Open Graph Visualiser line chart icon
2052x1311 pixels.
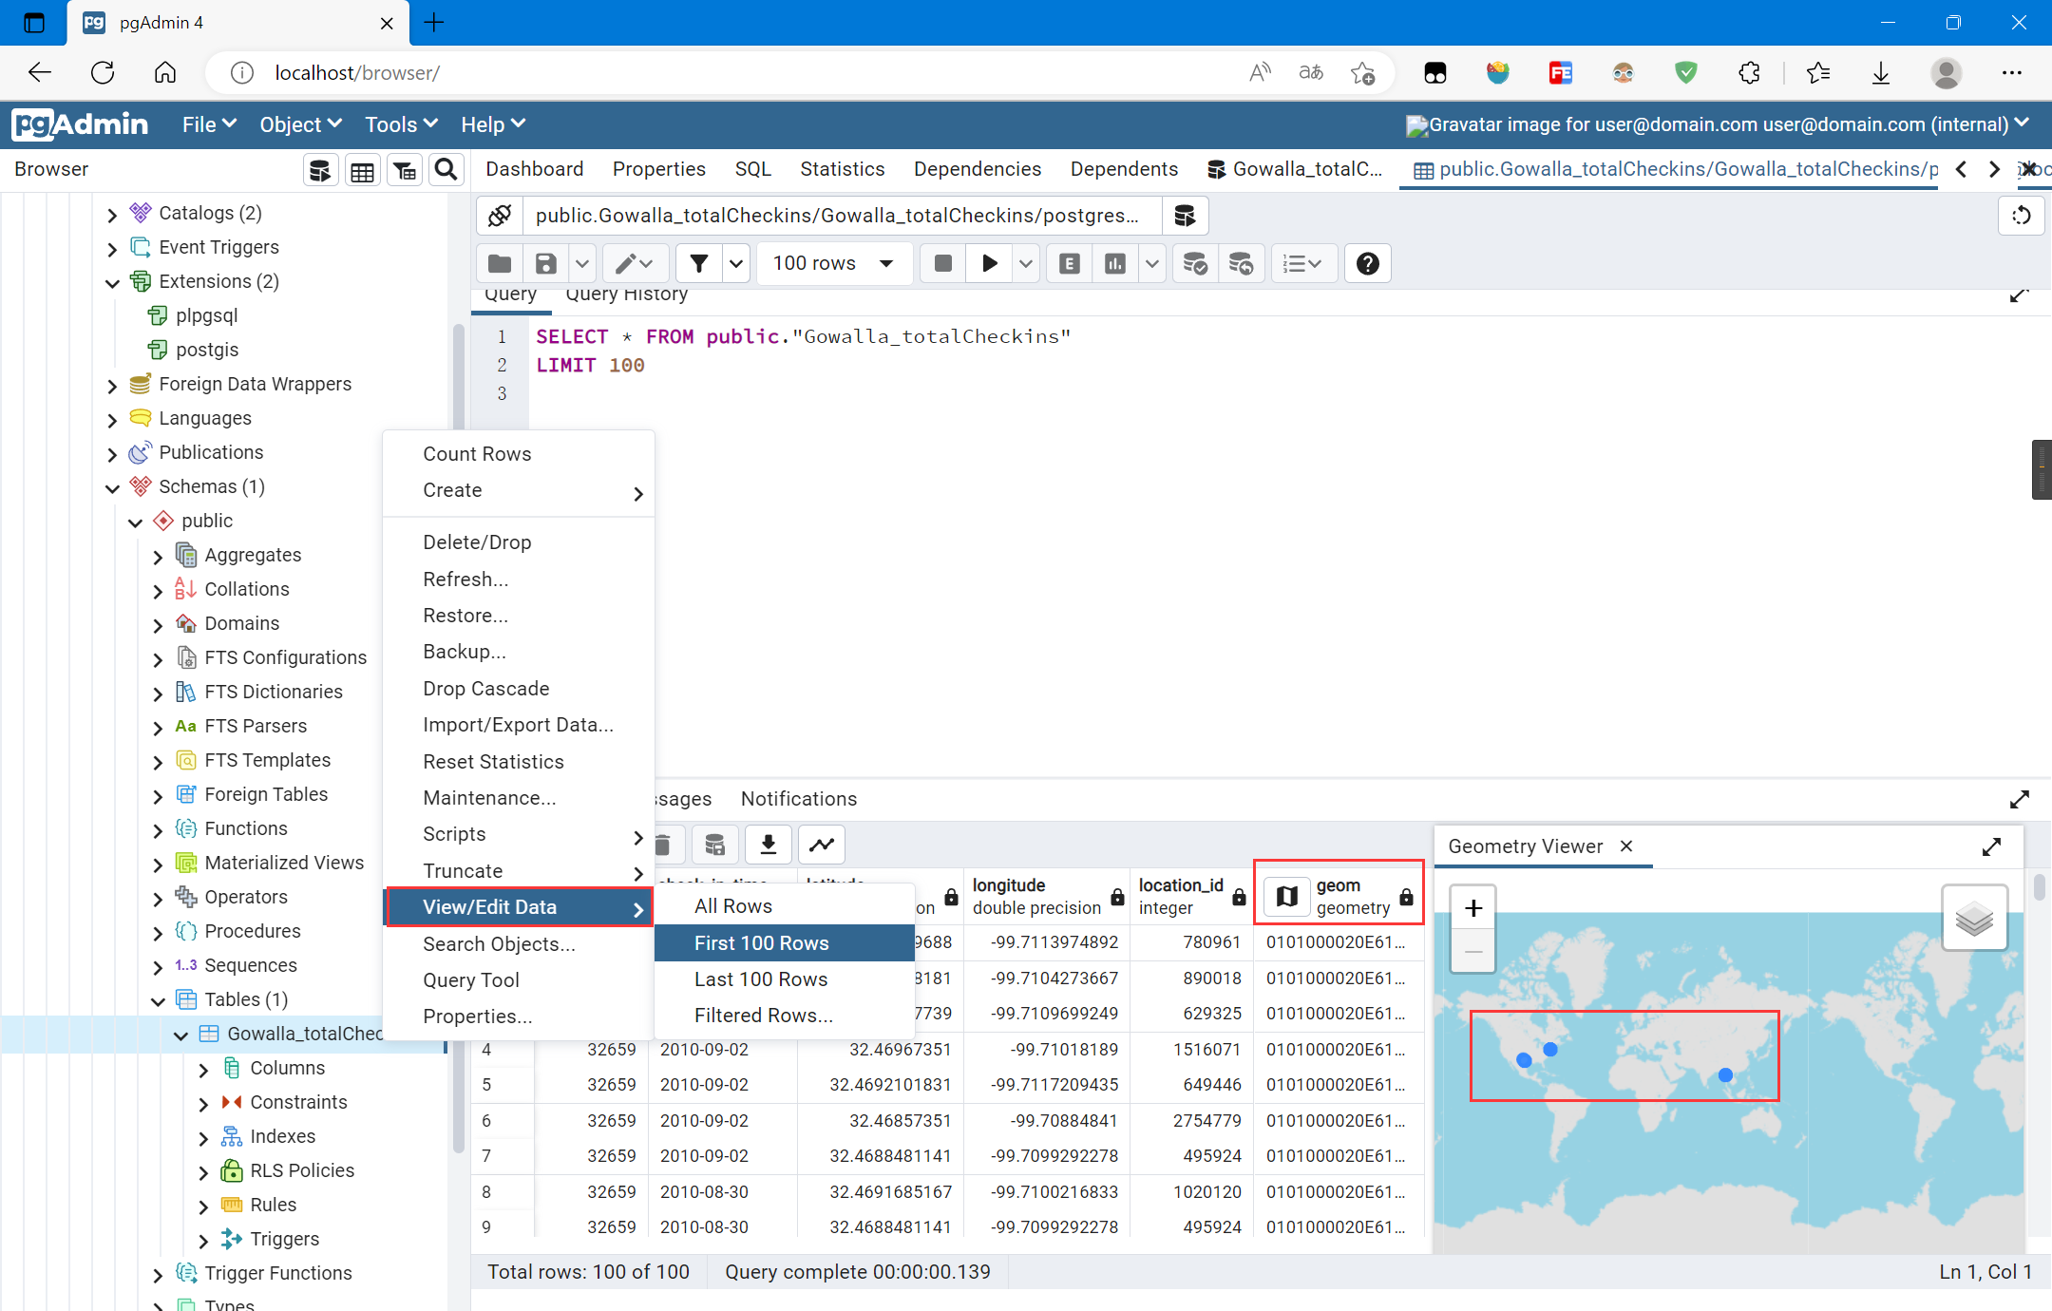822,844
